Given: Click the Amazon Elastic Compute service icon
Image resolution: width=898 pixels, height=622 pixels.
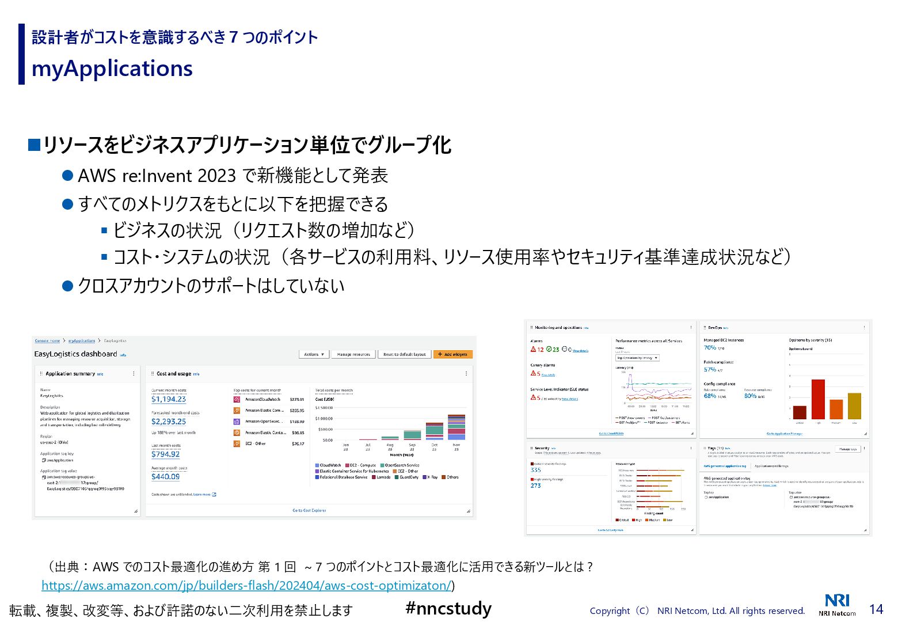Looking at the screenshot, I should tap(237, 411).
